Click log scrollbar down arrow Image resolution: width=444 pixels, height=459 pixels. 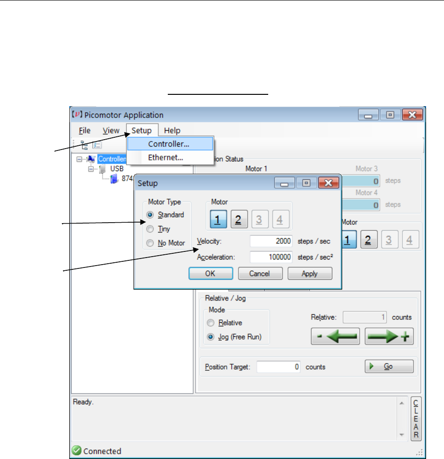[x=402, y=434]
